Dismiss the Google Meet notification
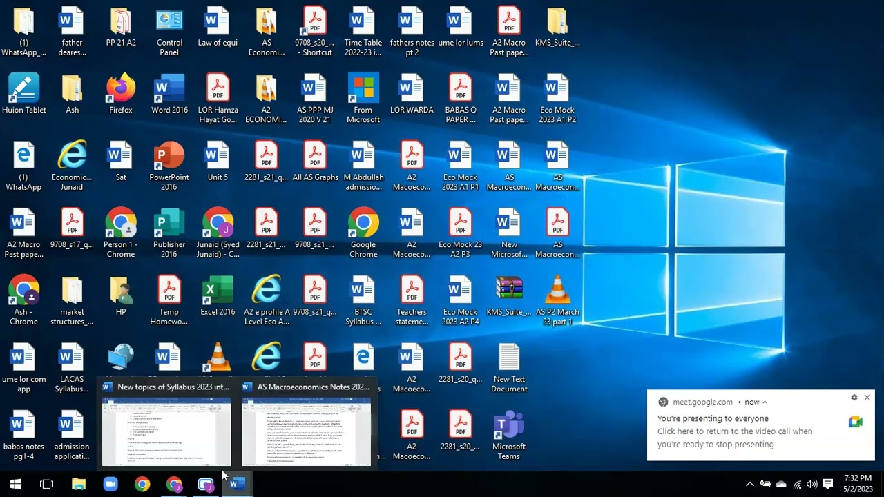The image size is (884, 497). click(x=867, y=398)
